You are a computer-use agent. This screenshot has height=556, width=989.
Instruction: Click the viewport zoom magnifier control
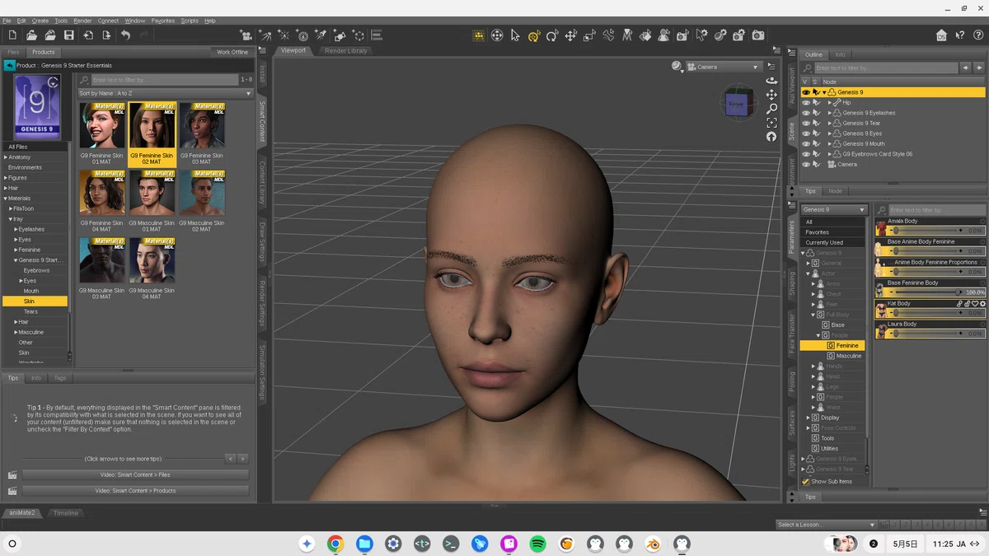(771, 109)
